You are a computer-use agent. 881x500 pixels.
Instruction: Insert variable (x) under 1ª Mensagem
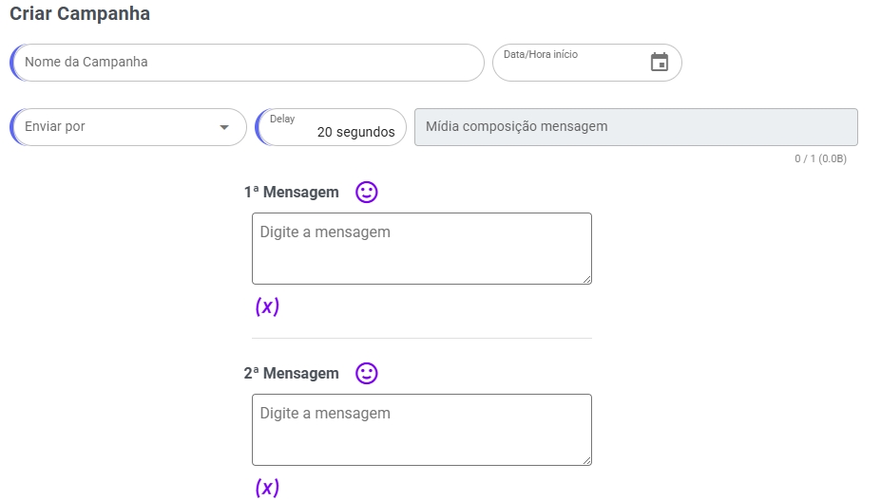pyautogui.click(x=267, y=306)
